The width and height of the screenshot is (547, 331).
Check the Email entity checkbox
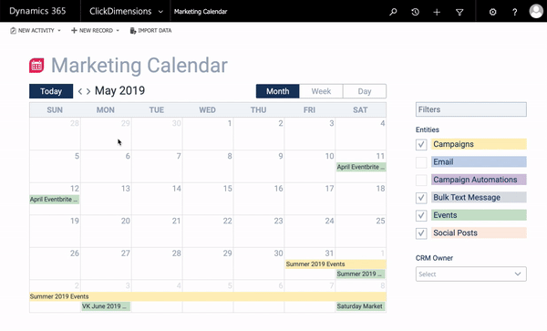[x=421, y=162]
